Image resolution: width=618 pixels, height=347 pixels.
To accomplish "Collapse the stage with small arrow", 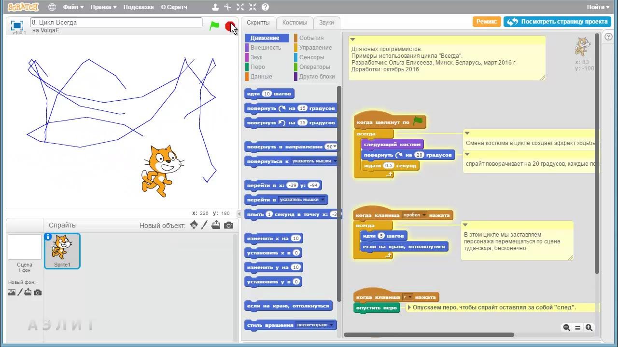I will coord(239,214).
